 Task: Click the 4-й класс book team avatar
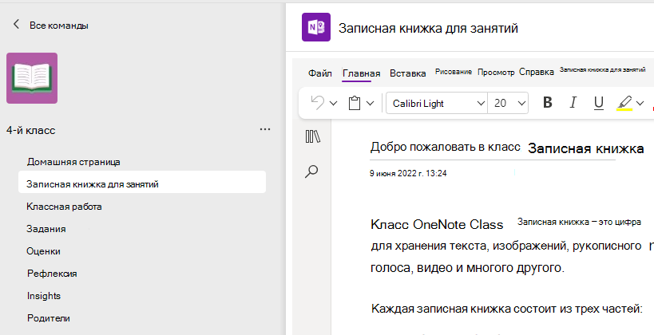32,78
